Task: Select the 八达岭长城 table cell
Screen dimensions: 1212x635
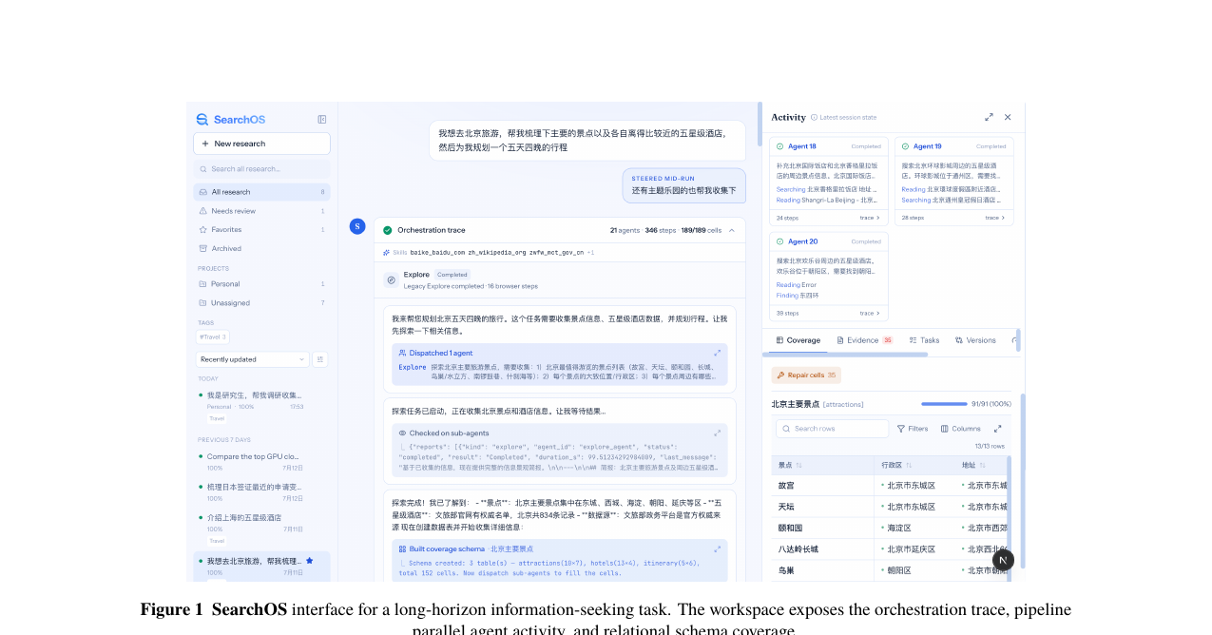Action: [x=822, y=548]
